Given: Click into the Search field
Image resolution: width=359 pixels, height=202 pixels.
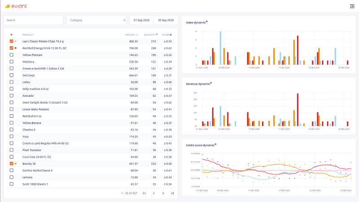Looking at the screenshot, I should tap(33, 20).
